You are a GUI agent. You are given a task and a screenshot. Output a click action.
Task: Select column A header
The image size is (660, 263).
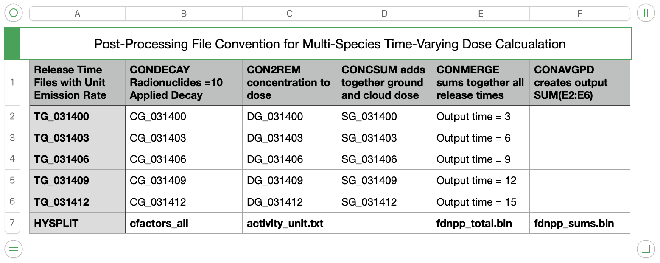(x=77, y=14)
